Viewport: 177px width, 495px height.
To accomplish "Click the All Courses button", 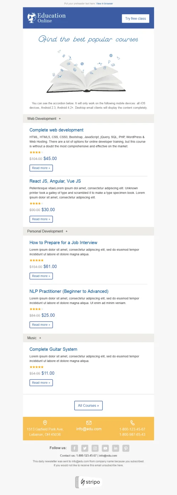I will click(88, 405).
